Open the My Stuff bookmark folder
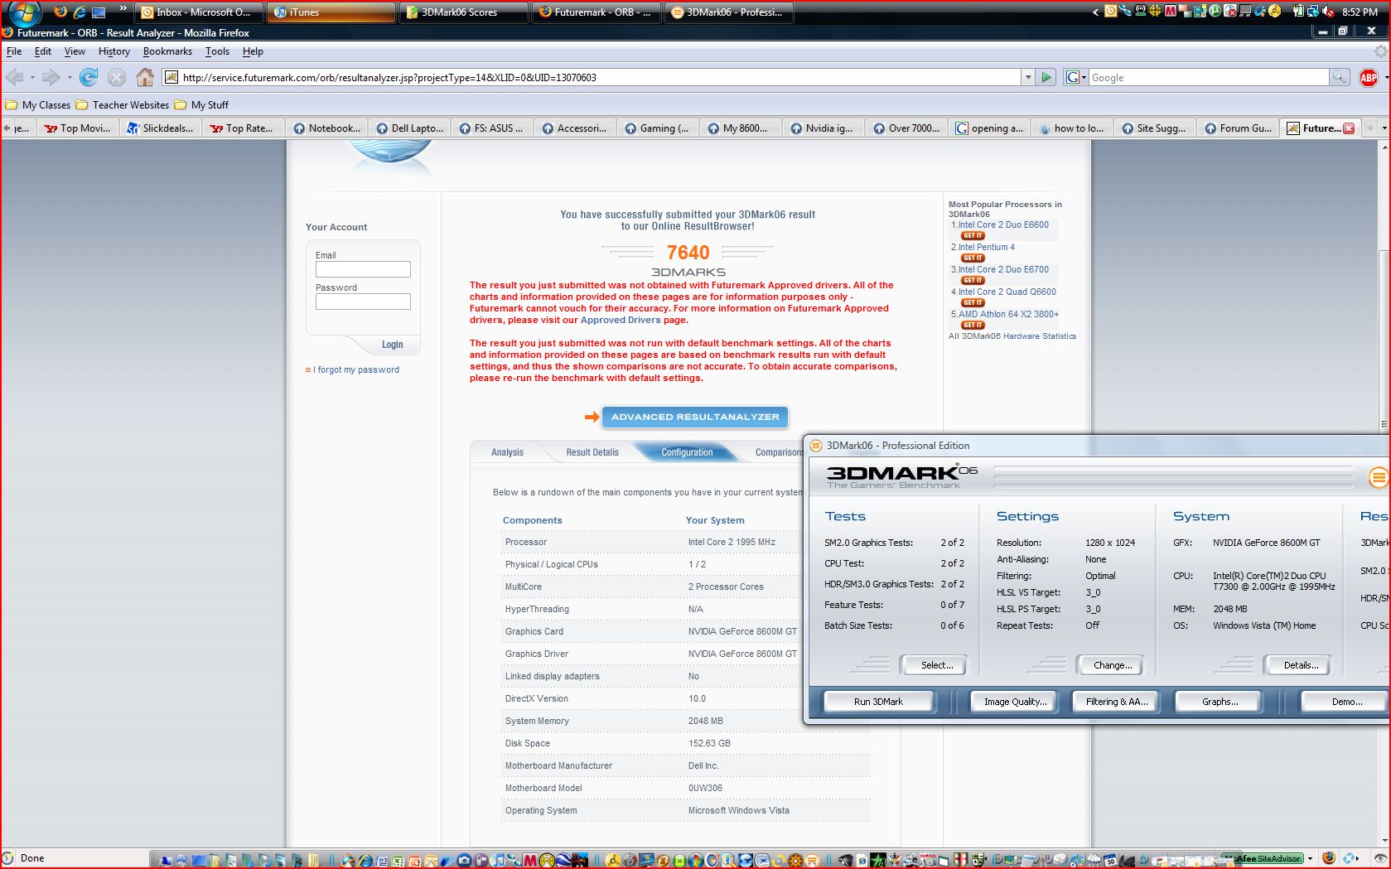This screenshot has height=869, width=1391. [x=201, y=105]
